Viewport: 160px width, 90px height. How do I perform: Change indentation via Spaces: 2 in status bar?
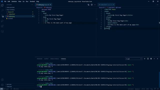pyautogui.click(x=137, y=89)
